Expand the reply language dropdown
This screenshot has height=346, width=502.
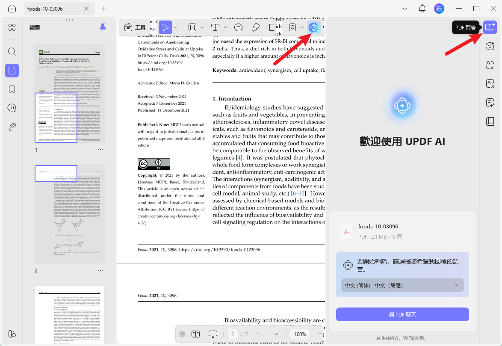[402, 285]
